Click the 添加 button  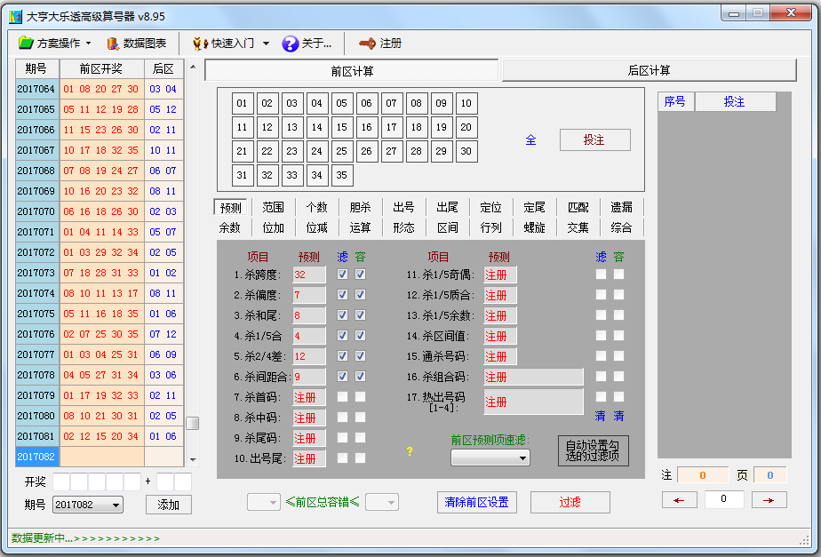(169, 505)
